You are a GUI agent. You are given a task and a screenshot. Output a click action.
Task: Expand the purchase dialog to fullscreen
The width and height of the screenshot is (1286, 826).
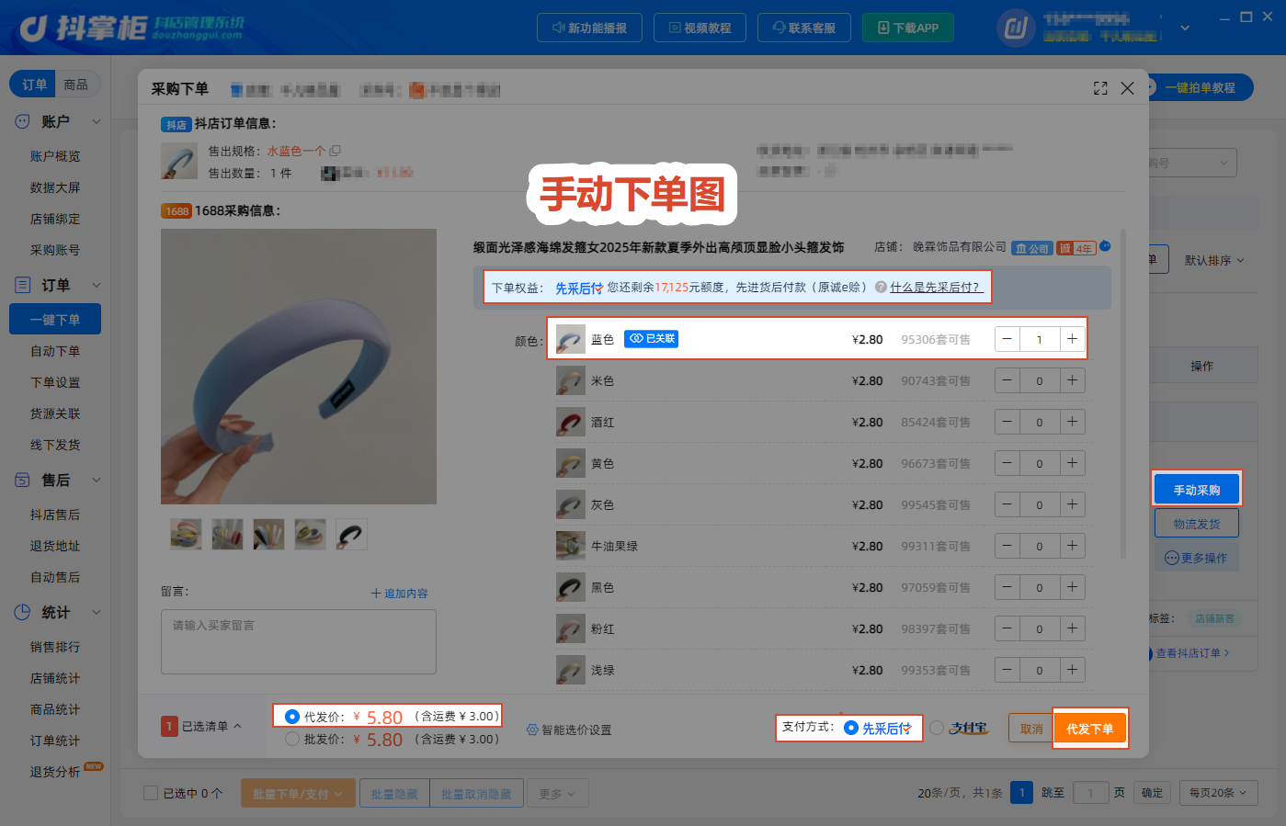pyautogui.click(x=1100, y=88)
